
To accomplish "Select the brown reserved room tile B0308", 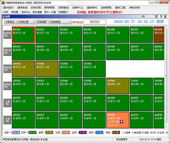I will (x=159, y=35).
